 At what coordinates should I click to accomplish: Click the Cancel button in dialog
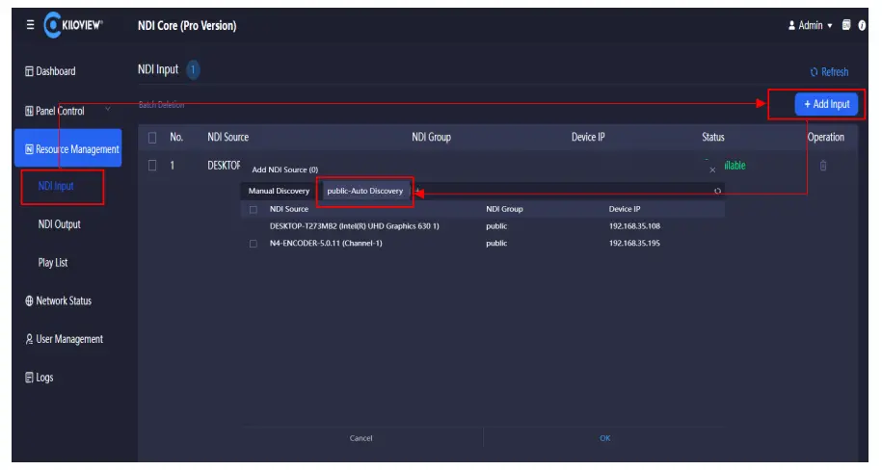click(x=361, y=438)
